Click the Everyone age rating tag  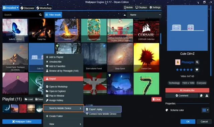[201, 83]
